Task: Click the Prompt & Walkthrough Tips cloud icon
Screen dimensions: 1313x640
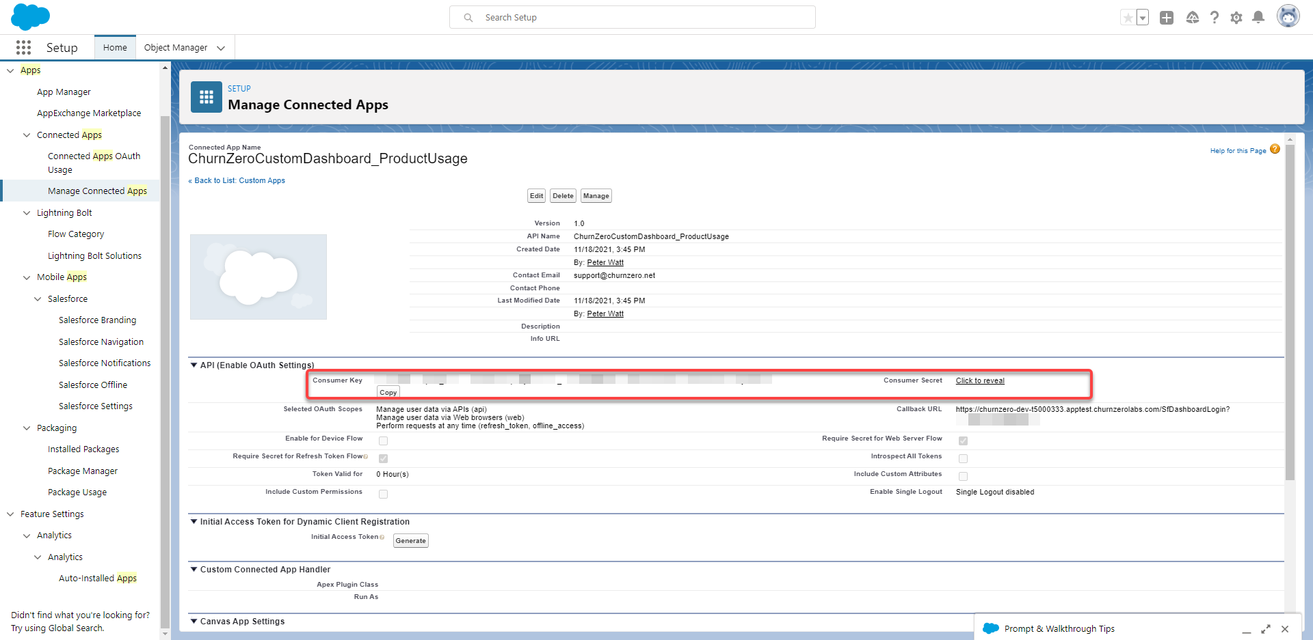Action: tap(991, 628)
